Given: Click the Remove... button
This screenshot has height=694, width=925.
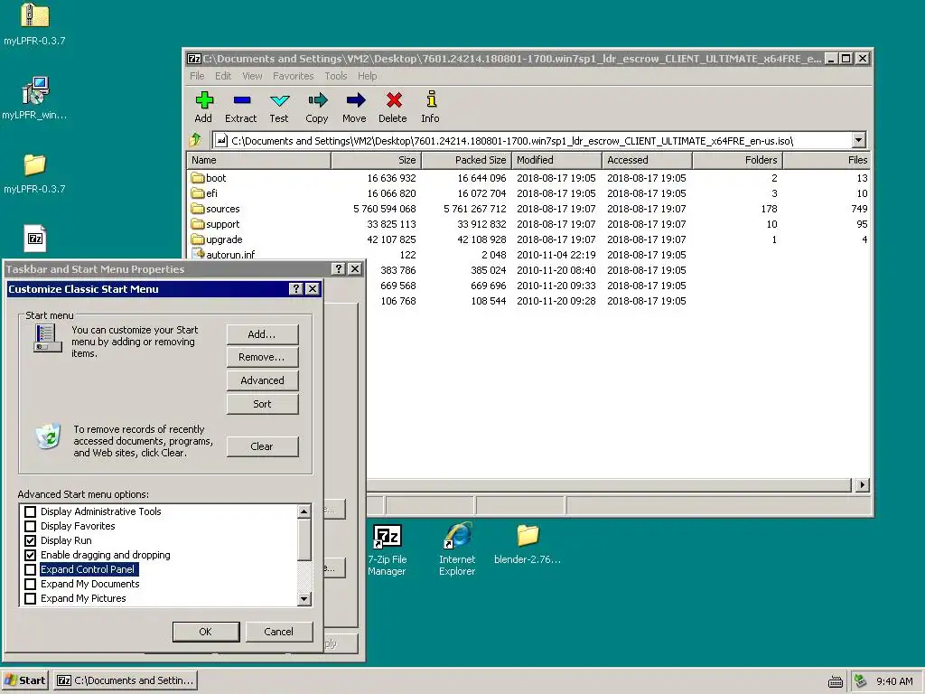Looking at the screenshot, I should [262, 357].
